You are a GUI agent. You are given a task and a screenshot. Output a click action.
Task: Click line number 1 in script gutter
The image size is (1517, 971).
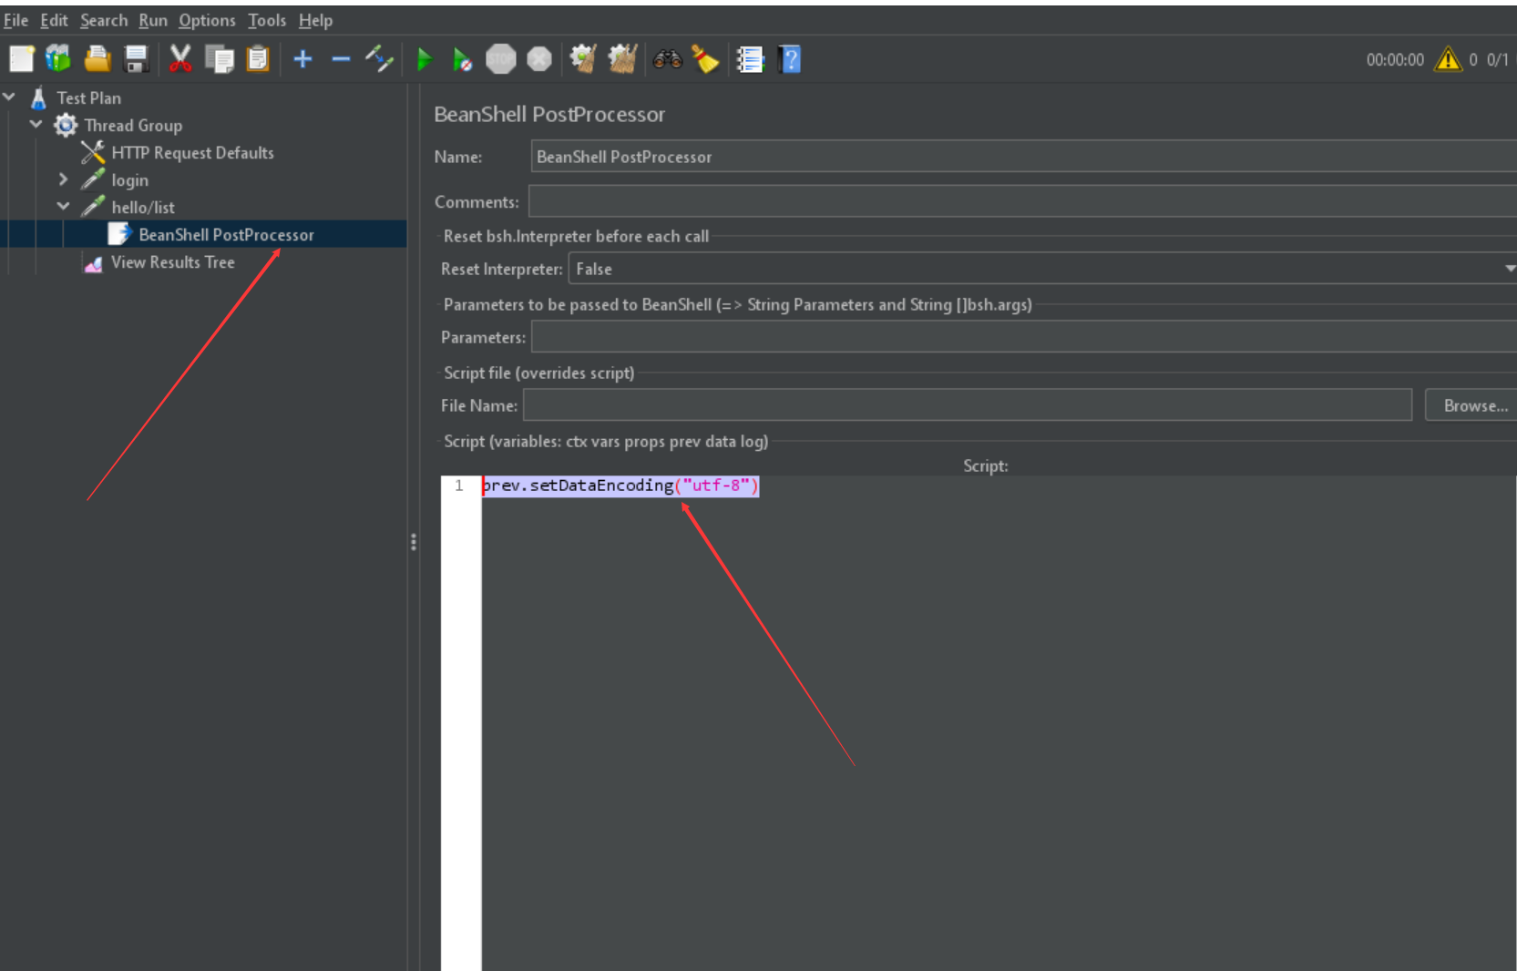point(459,485)
